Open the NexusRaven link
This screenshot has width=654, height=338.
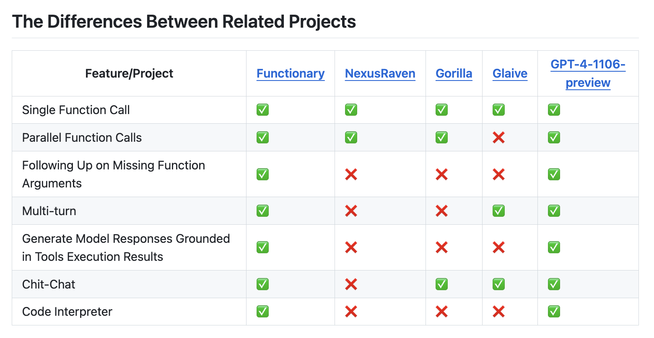(x=380, y=73)
